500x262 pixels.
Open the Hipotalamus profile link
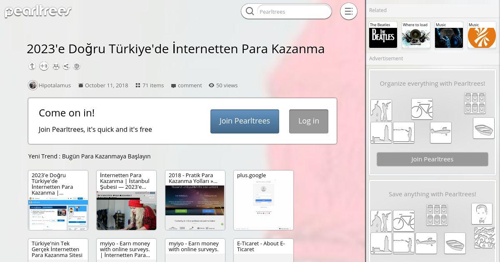coord(55,85)
